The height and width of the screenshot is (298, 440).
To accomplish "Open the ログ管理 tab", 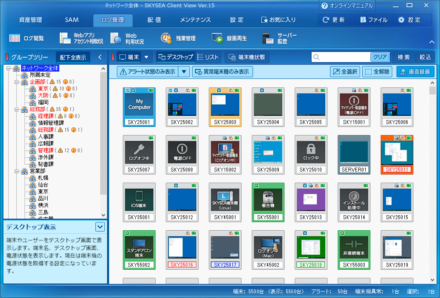I will pyautogui.click(x=113, y=20).
